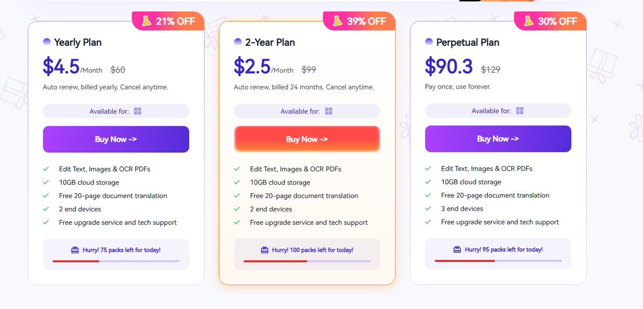This screenshot has width=643, height=309.
Task: Buy the Perpetual Plan now
Action: pos(498,139)
